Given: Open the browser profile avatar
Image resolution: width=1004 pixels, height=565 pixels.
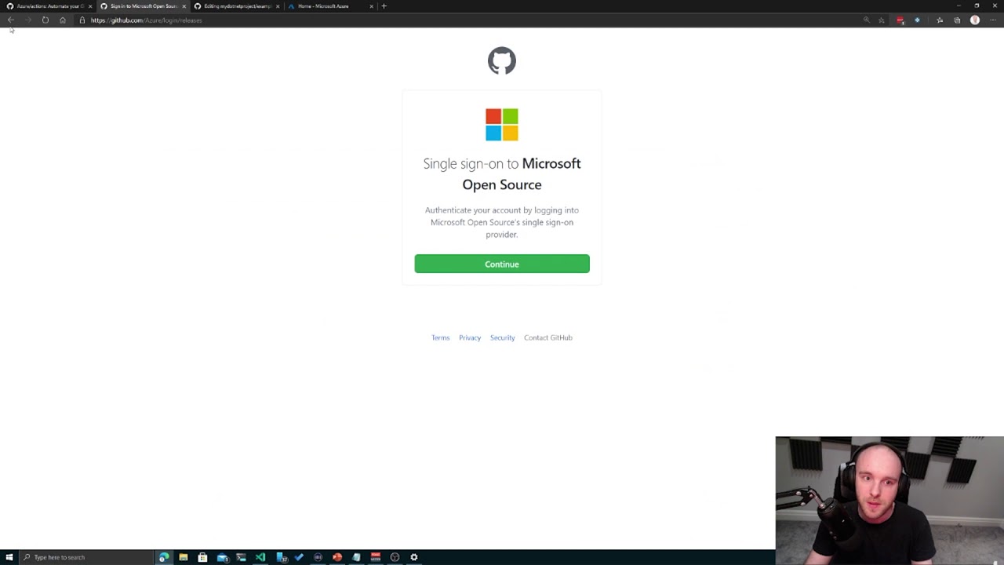Looking at the screenshot, I should click(x=975, y=20).
